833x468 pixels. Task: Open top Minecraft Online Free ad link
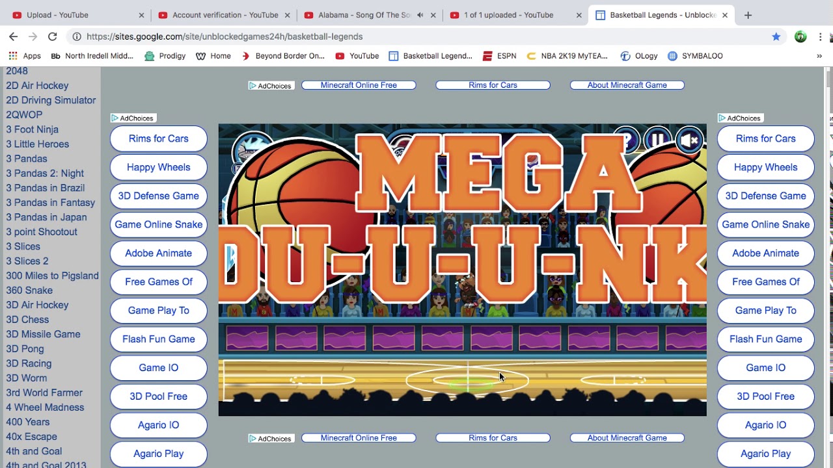[x=359, y=85]
